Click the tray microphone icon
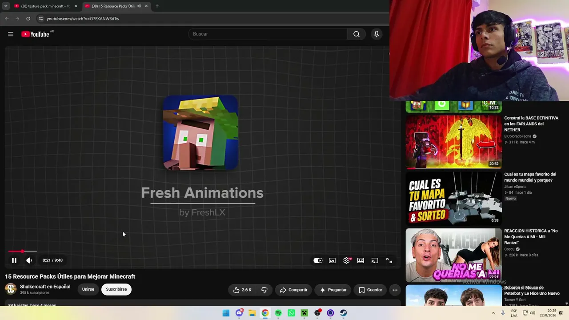569x320 pixels. 503,313
